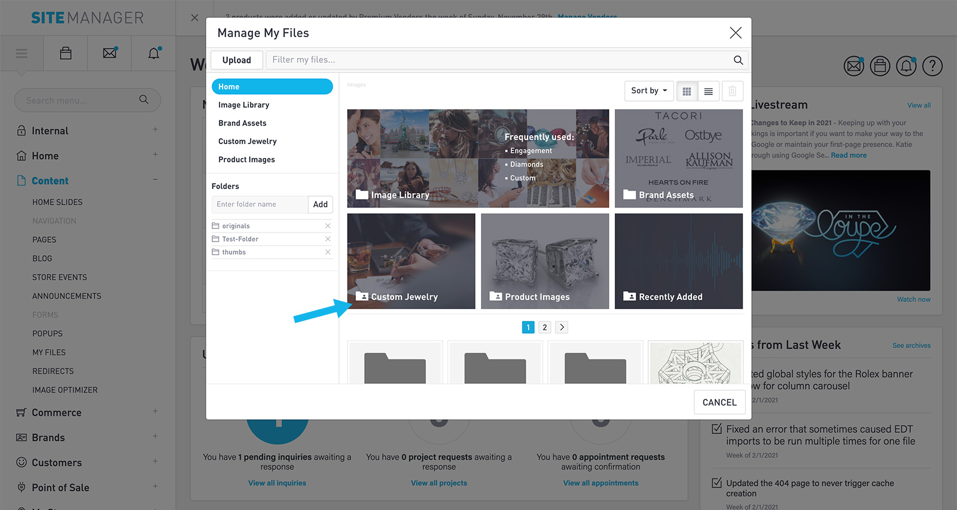Toggle the EDT imports fix checkbox
957x510 pixels.
point(717,429)
